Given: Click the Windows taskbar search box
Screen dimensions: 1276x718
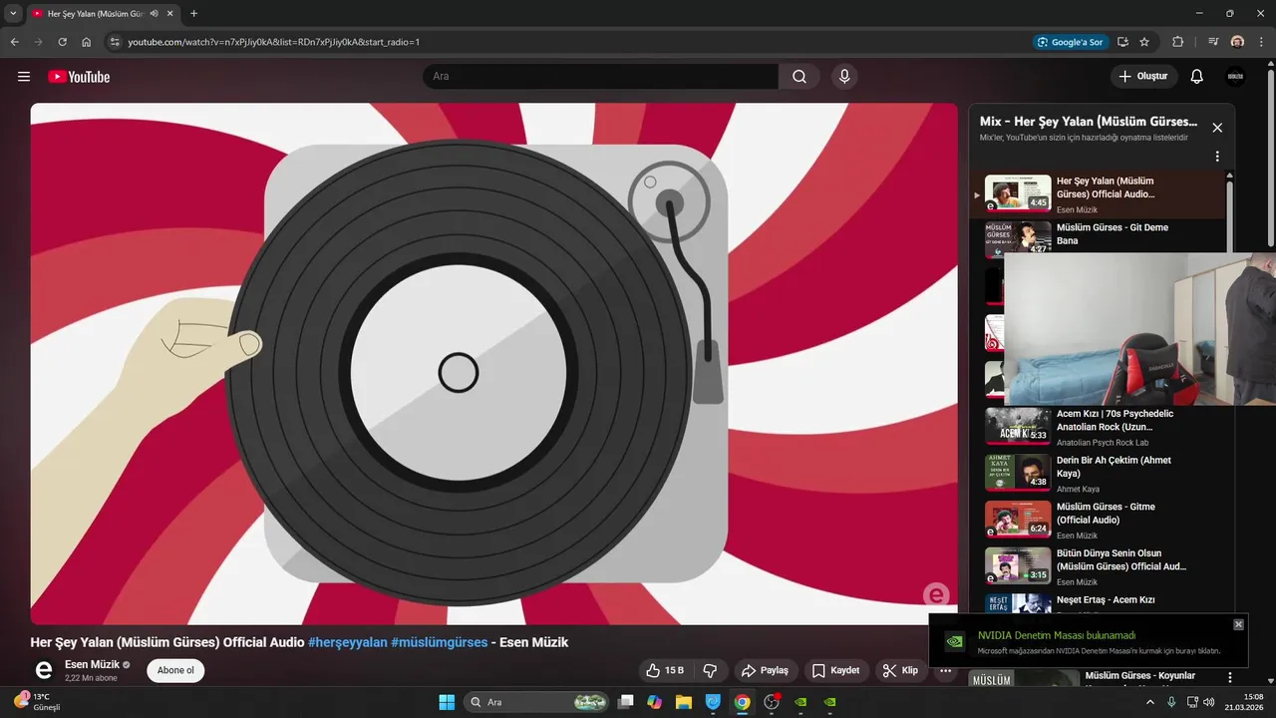Looking at the screenshot, I should click(537, 702).
